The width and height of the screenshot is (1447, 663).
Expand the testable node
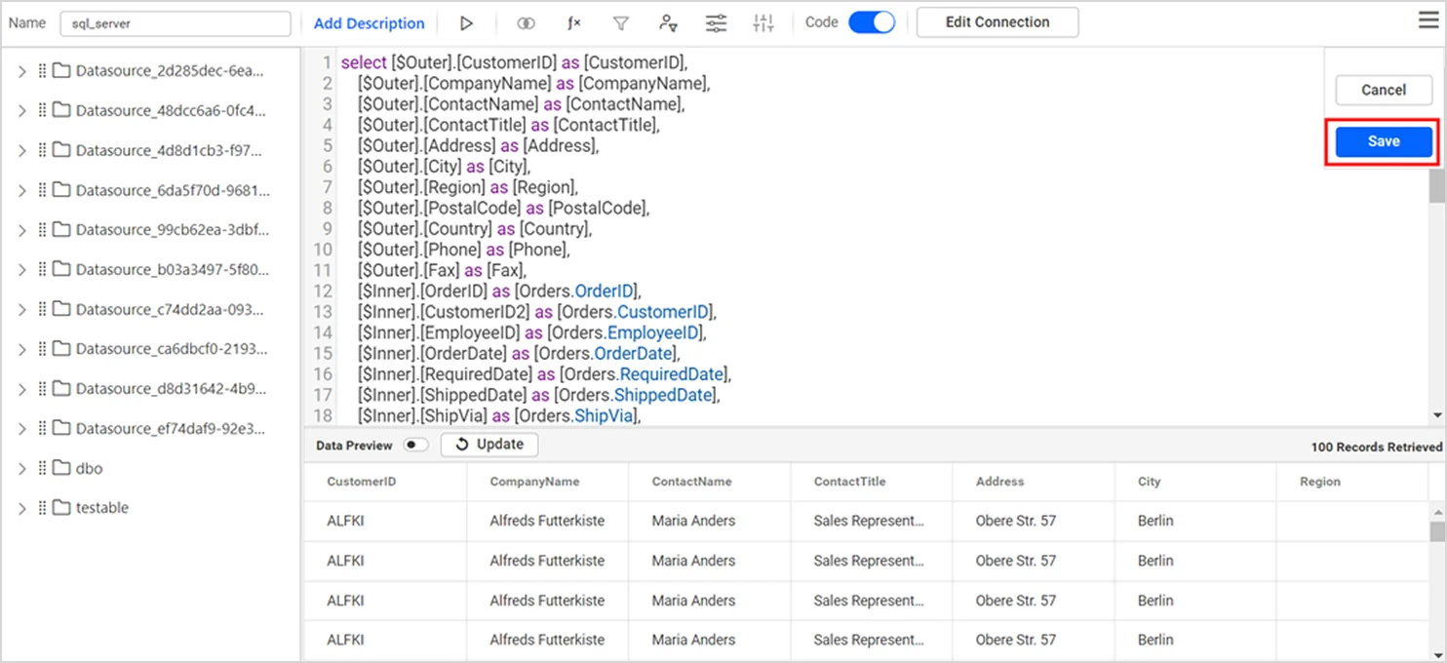[x=21, y=508]
